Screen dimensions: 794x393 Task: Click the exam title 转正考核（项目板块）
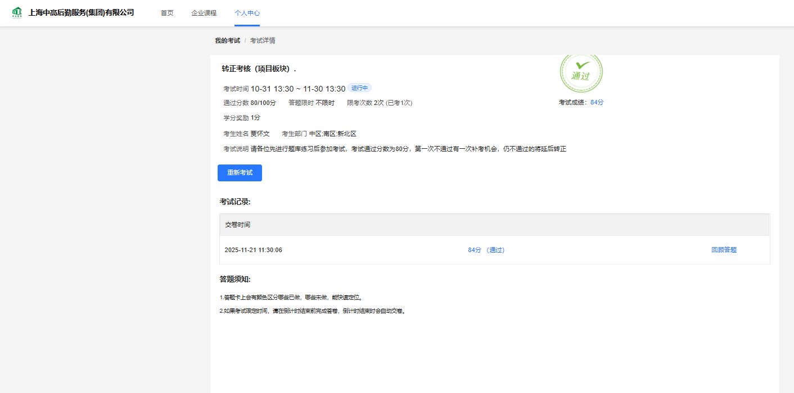[x=259, y=69]
